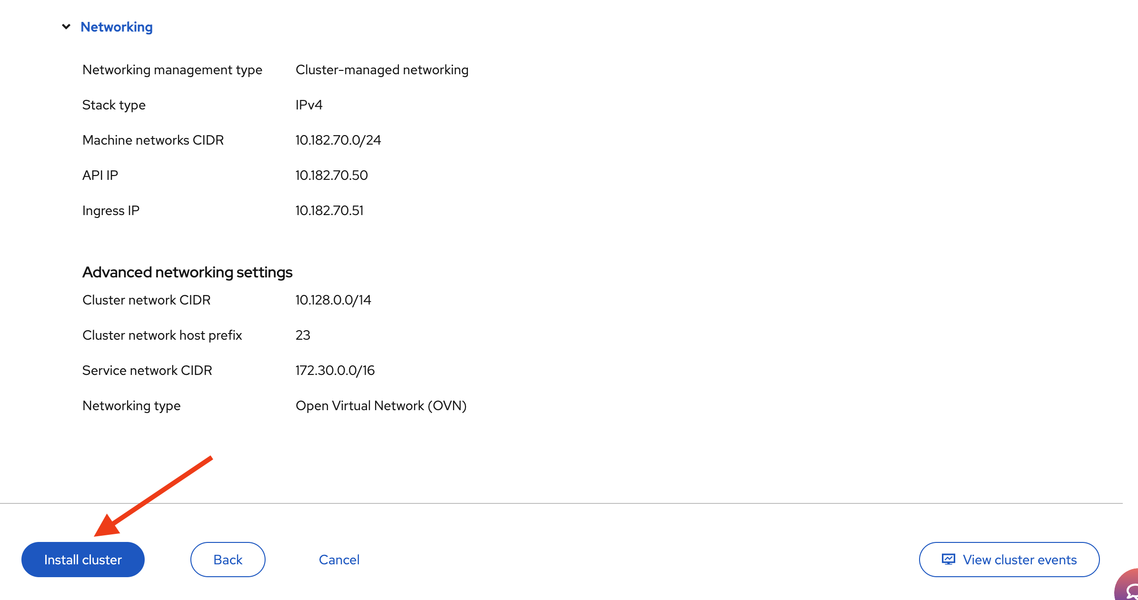Collapse the Networking section chevron
The width and height of the screenshot is (1138, 600).
66,27
